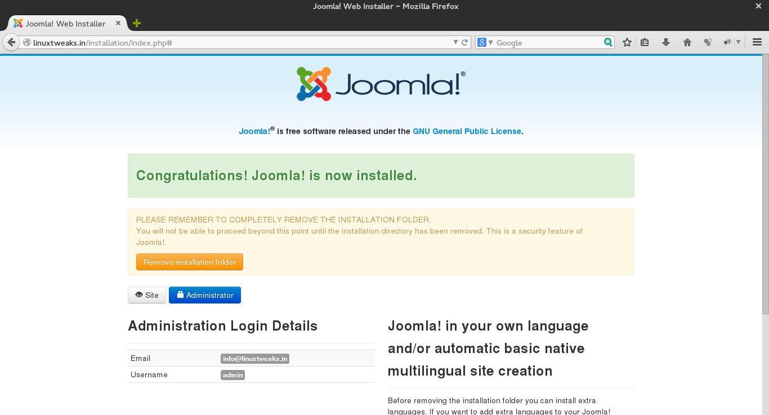Open a new tab with plus icon

coord(136,23)
